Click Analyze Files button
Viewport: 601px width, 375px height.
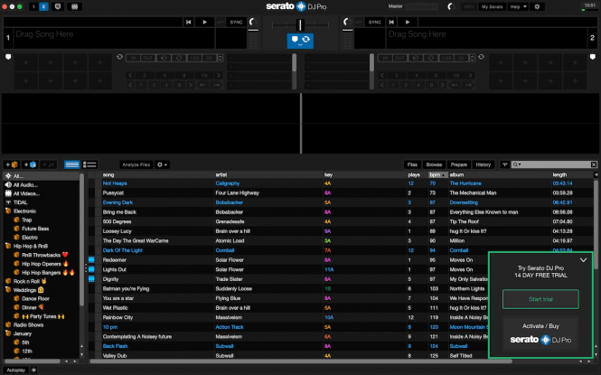(x=136, y=164)
